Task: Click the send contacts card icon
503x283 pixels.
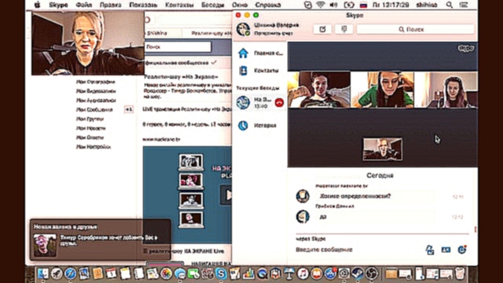Action: point(446,250)
